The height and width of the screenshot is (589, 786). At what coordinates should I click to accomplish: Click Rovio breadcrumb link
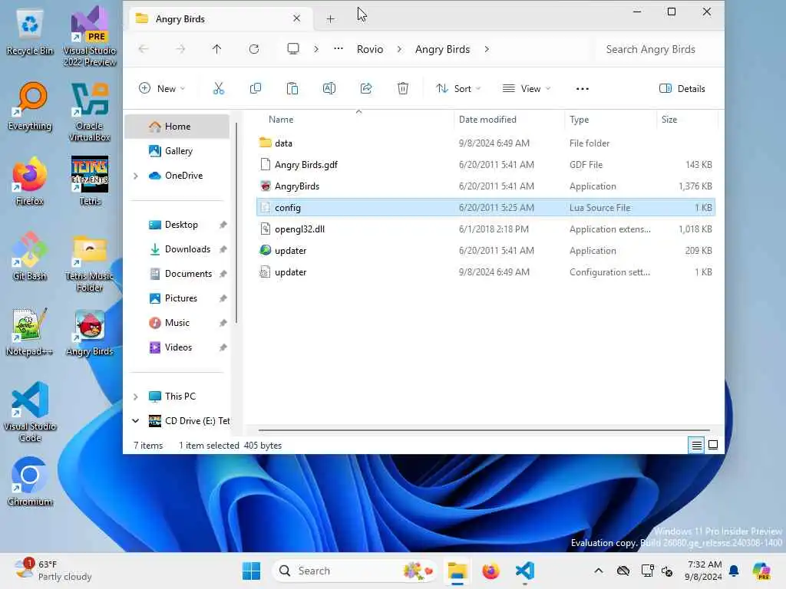370,49
